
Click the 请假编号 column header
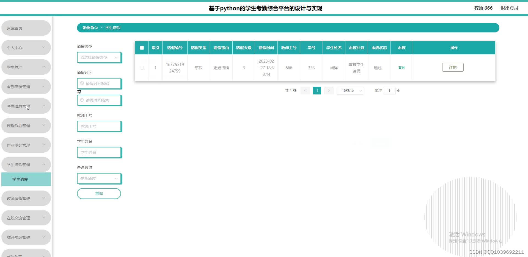coord(175,48)
